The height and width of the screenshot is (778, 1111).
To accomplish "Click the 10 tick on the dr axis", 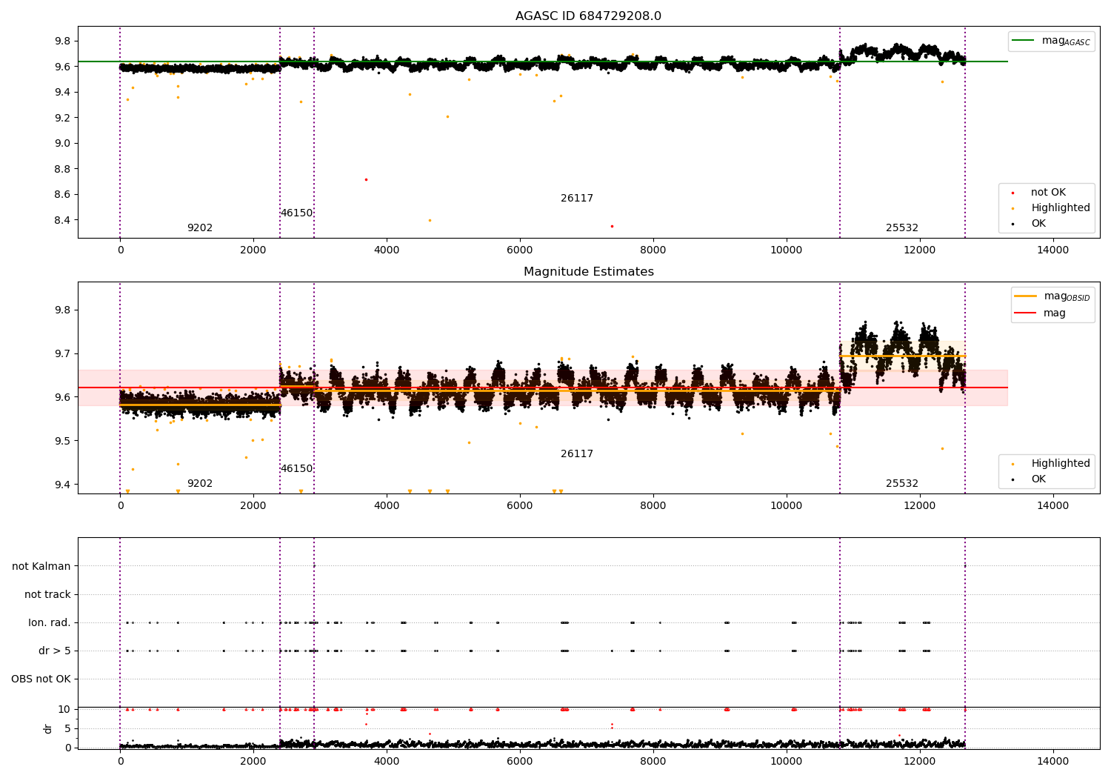I will click(64, 709).
